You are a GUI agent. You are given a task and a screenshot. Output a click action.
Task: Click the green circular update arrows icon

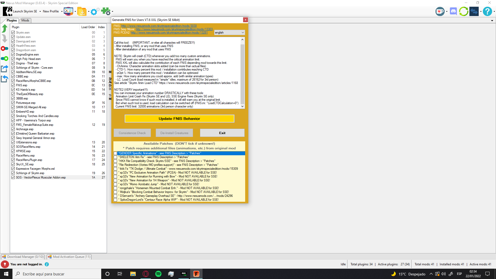point(464,11)
